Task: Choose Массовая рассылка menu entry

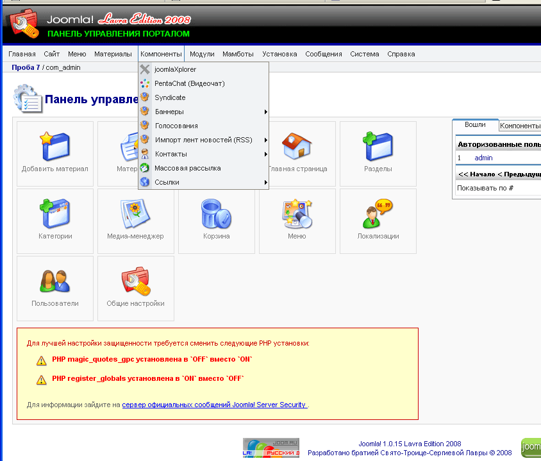Action: (x=187, y=168)
